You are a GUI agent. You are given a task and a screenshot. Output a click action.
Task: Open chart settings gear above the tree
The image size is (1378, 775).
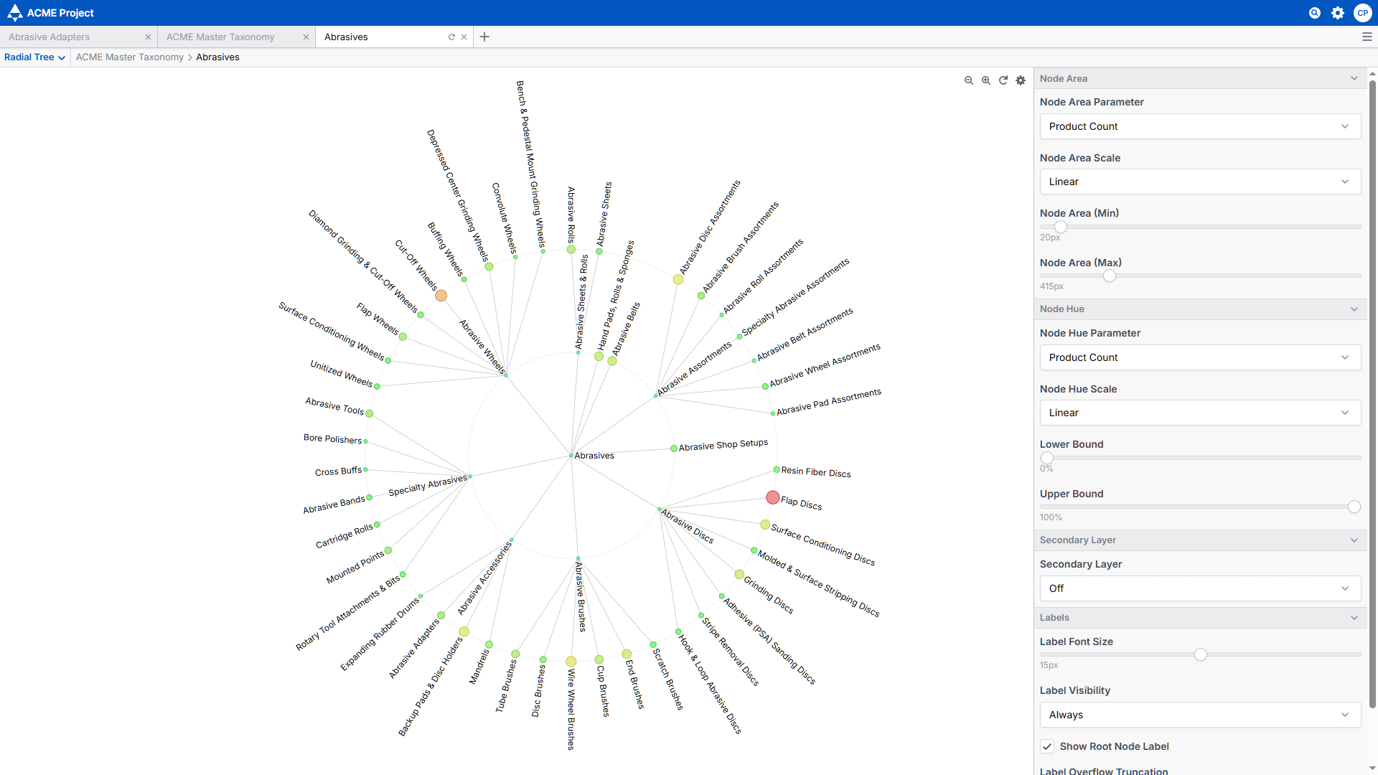coord(1021,80)
